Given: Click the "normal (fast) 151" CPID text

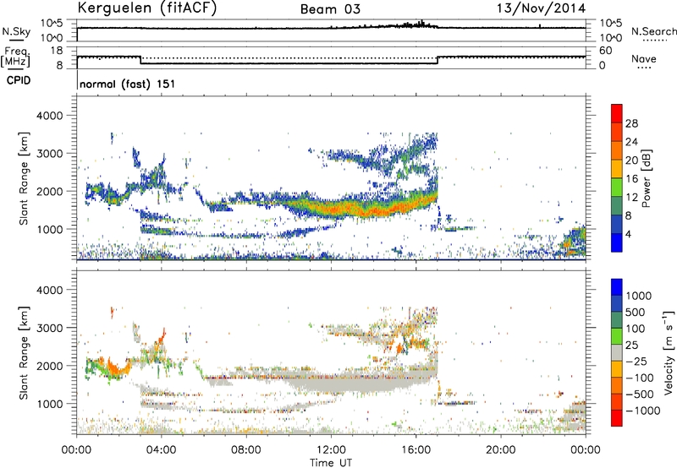Looking at the screenshot, I should [x=128, y=84].
